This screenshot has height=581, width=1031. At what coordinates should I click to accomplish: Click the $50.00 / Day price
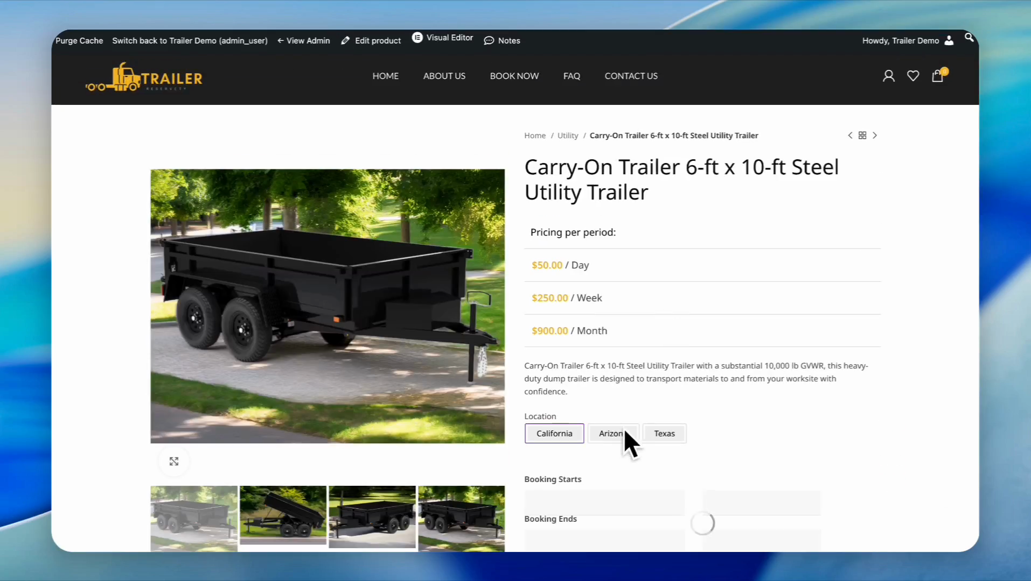[560, 265]
